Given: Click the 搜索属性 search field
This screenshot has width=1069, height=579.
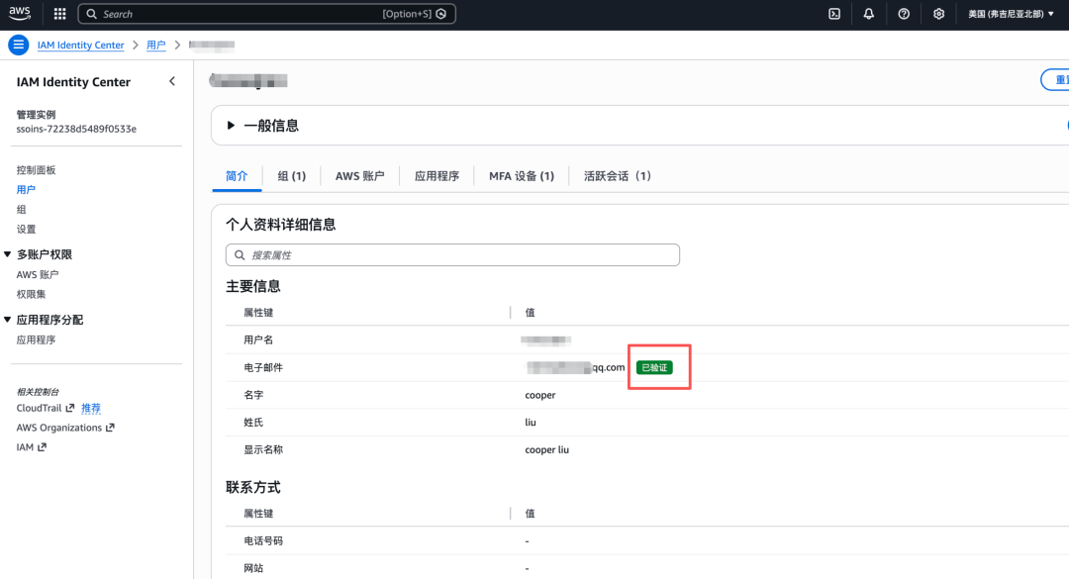Looking at the screenshot, I should (452, 255).
